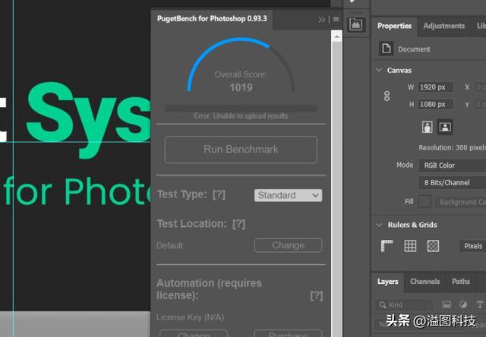Toggle the pixel/transparency grid icon
Image resolution: width=486 pixels, height=337 pixels.
tap(433, 246)
